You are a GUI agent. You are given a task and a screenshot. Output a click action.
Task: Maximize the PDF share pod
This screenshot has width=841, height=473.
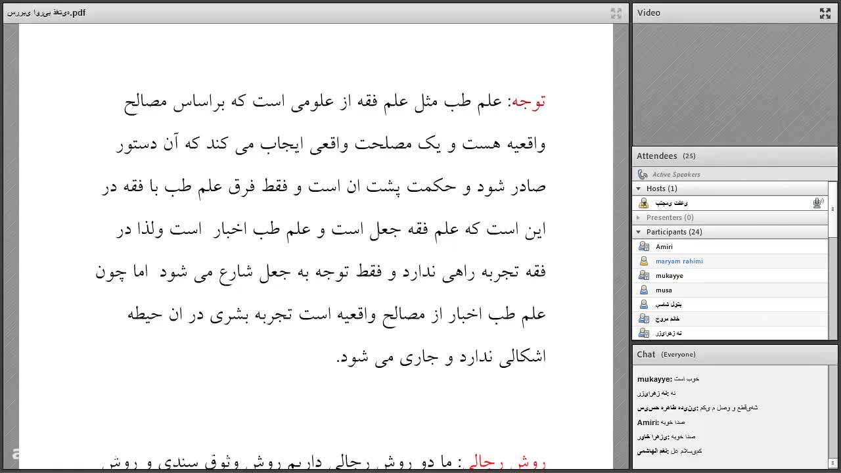616,13
